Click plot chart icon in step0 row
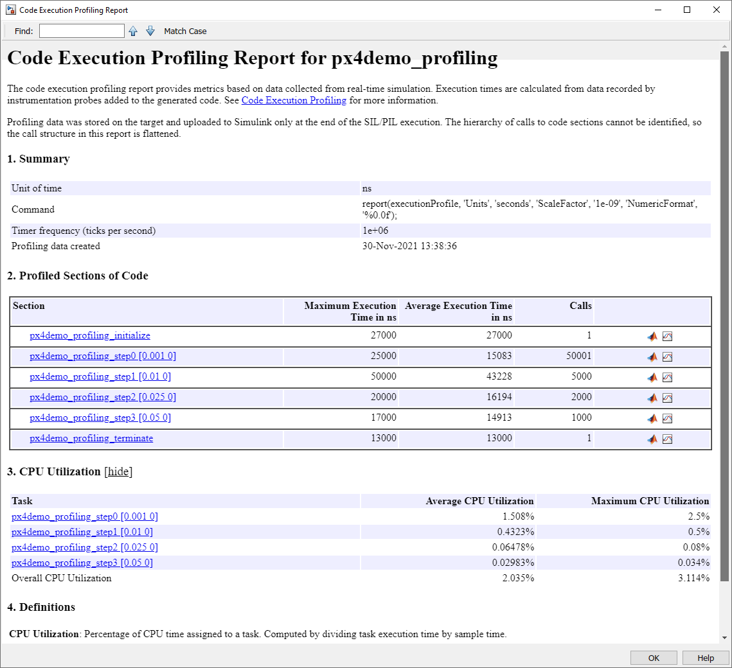 [x=668, y=357]
